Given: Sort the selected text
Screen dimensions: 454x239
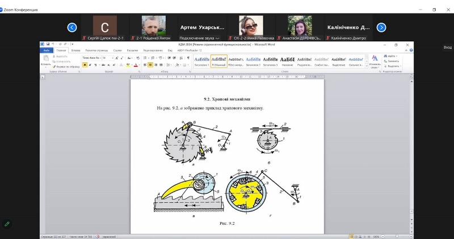Looking at the screenshot, I should 181,58.
